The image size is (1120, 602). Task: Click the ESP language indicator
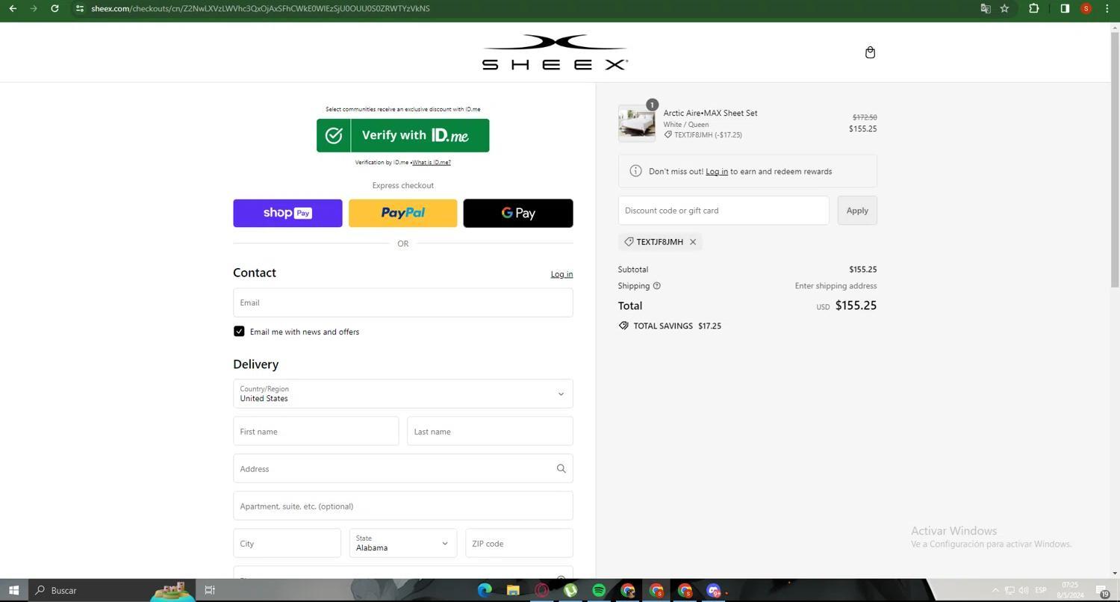coord(1041,590)
